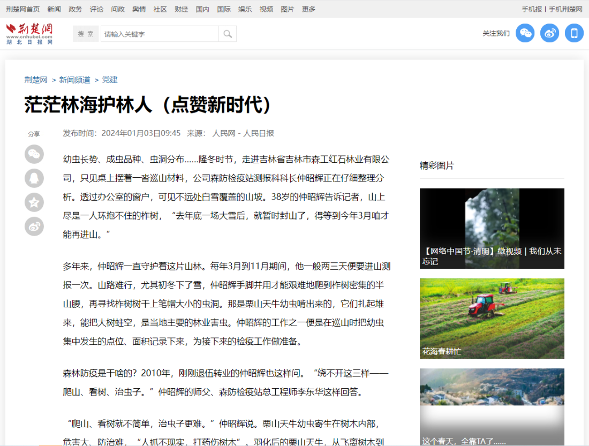Screen dimensions: 589x446
Task: Open the blue mobile phone icon
Action: coord(574,33)
